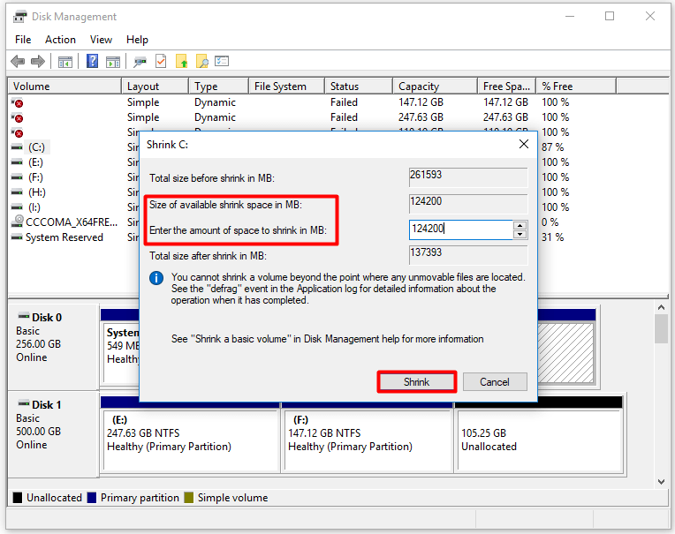Open the Action menu

point(60,40)
